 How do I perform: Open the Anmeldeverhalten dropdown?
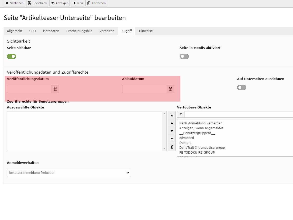click(69, 173)
